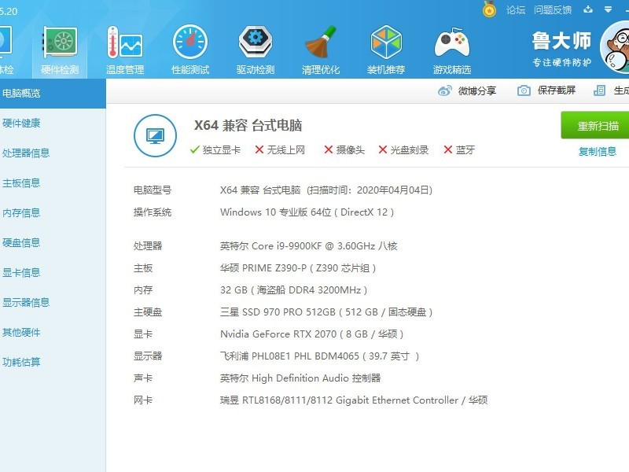
Task: Open the 问题反馈 feedback link
Action: click(x=553, y=9)
